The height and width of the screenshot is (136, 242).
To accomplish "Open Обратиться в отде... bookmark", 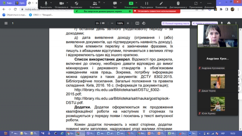I will 14,15.
